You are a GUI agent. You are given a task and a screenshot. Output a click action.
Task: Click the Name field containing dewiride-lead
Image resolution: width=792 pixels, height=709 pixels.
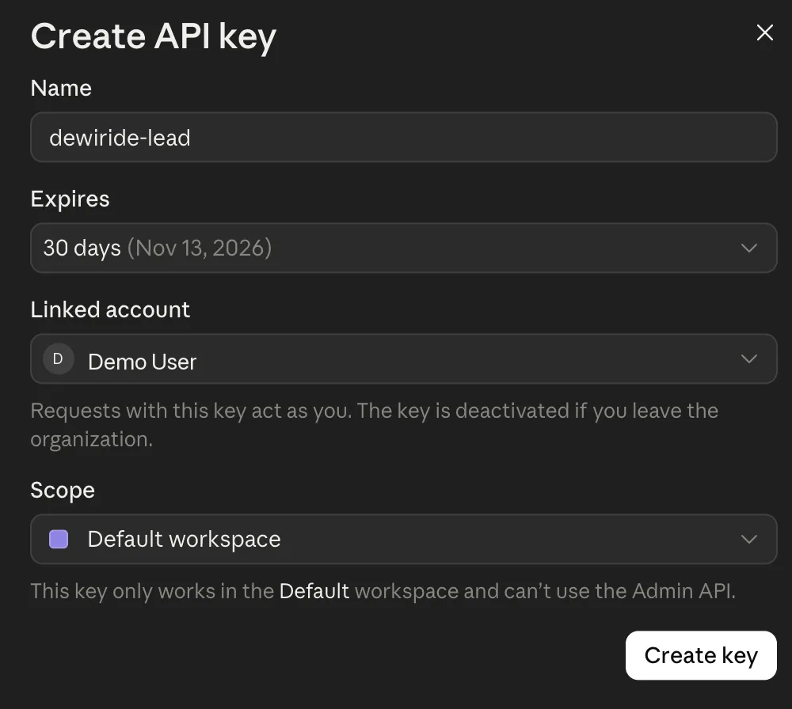404,137
